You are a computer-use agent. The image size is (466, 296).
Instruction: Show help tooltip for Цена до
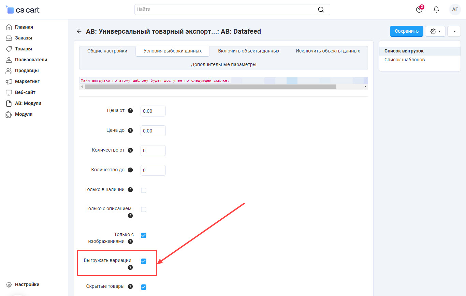130,130
